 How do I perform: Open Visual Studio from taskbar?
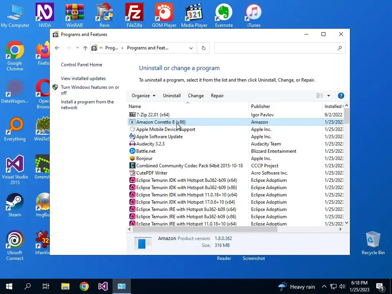(x=103, y=286)
